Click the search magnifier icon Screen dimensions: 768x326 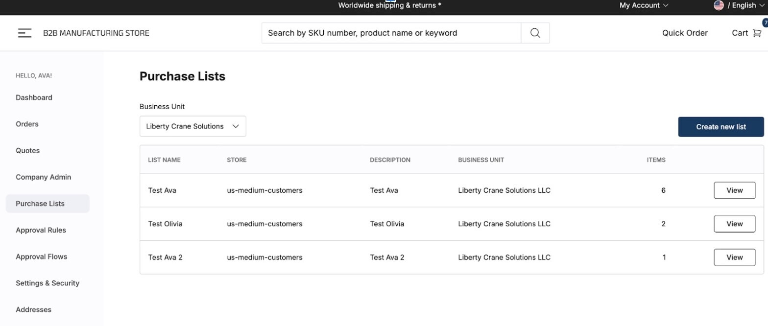(x=535, y=33)
